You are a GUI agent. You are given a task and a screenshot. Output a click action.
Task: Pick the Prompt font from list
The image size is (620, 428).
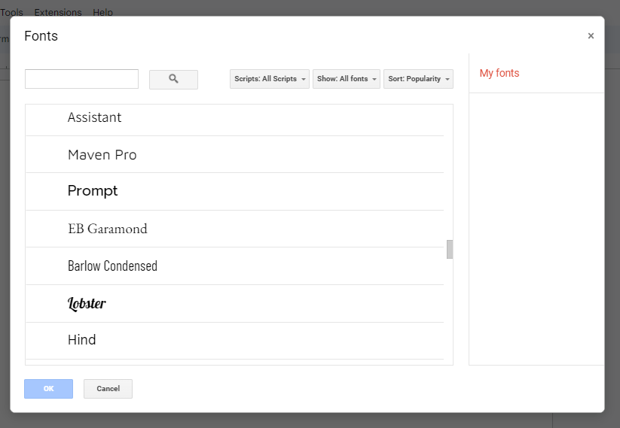click(93, 192)
